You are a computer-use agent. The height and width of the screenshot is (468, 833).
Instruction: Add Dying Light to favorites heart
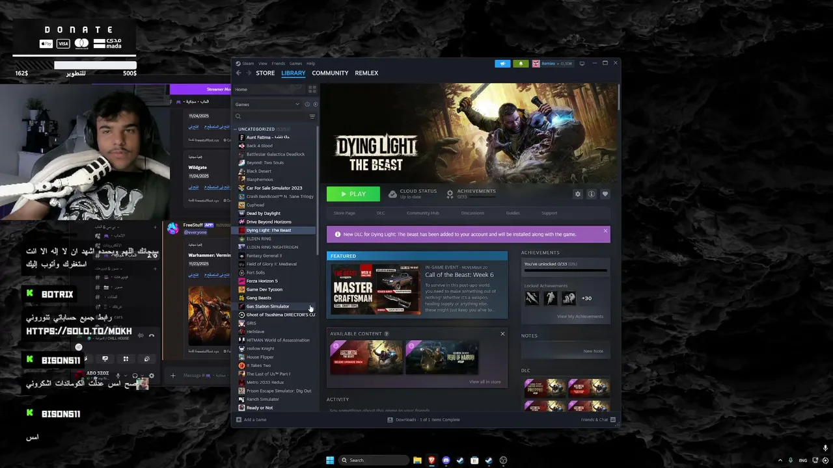click(605, 194)
